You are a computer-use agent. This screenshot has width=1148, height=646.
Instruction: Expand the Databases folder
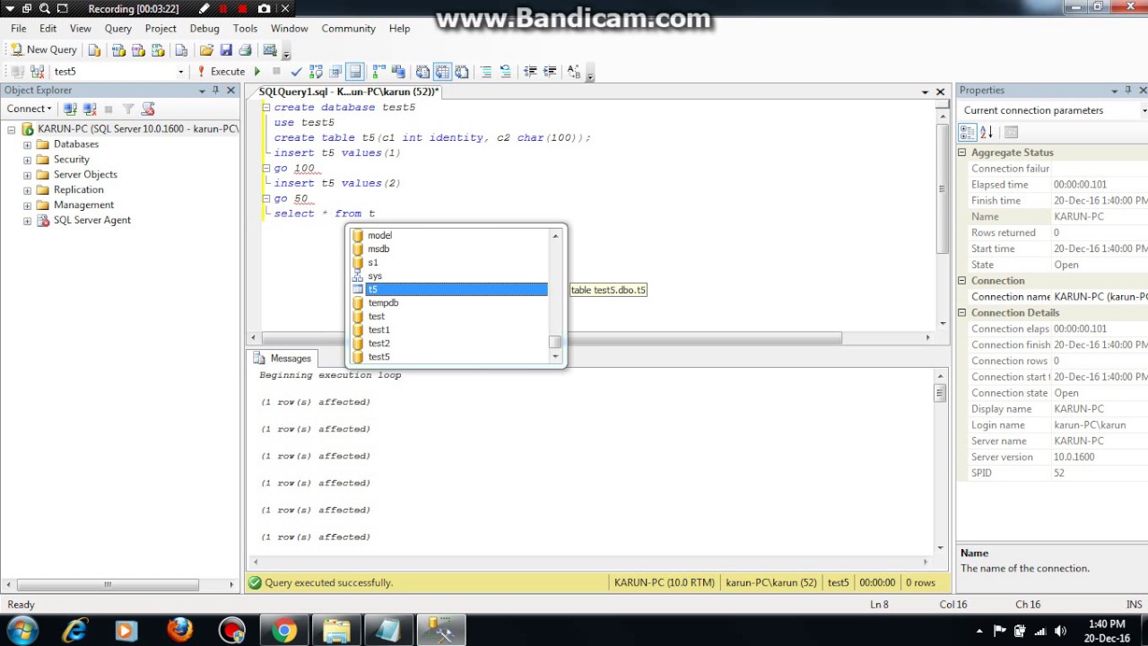27,144
